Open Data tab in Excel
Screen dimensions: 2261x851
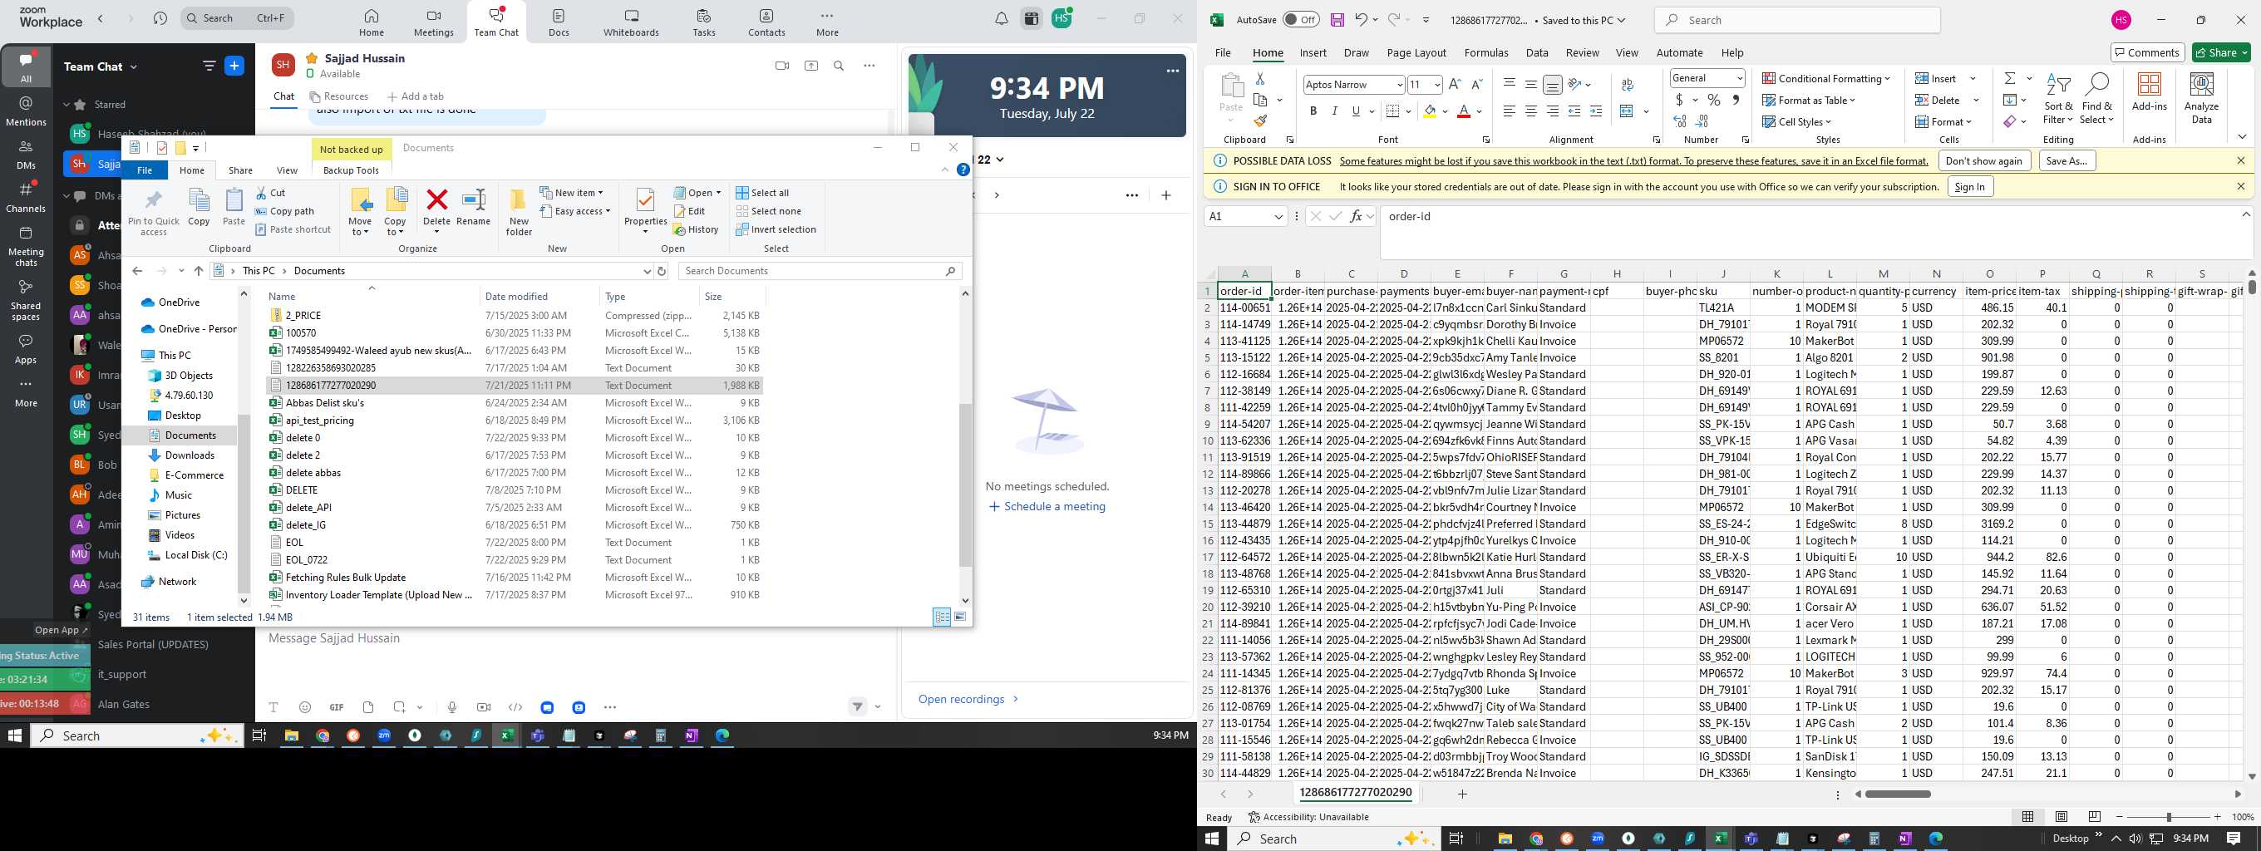click(1537, 52)
